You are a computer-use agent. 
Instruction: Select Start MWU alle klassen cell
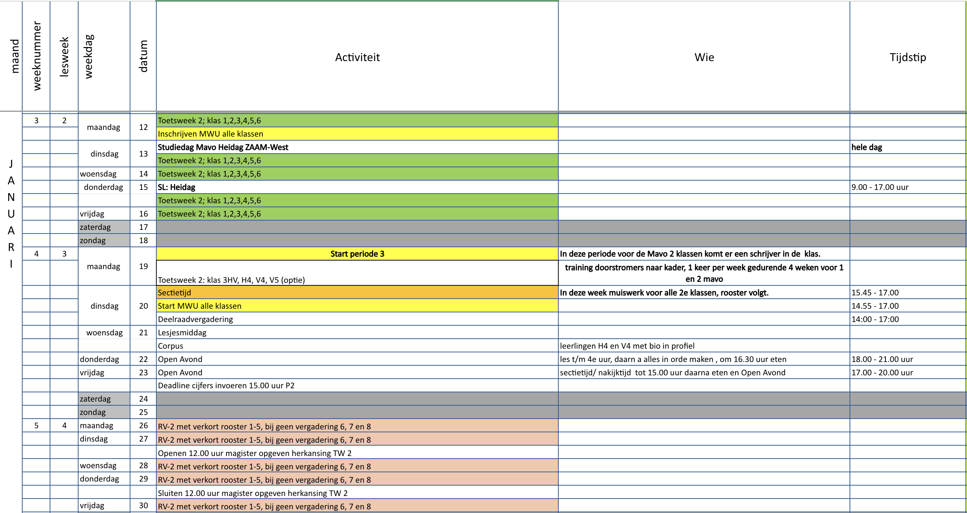[x=357, y=306]
